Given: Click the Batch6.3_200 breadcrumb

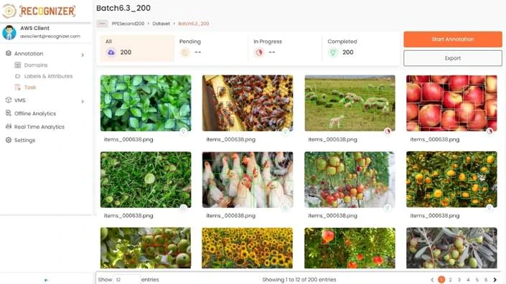Looking at the screenshot, I should coord(194,24).
